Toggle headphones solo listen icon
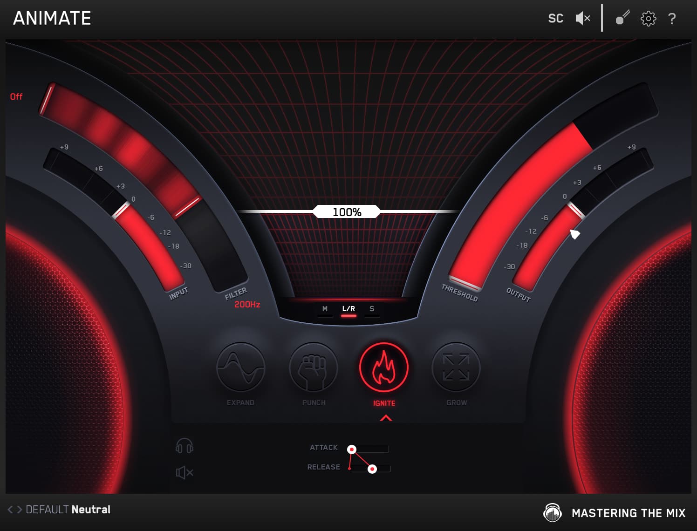Viewport: 697px width, 531px height. coord(184,446)
